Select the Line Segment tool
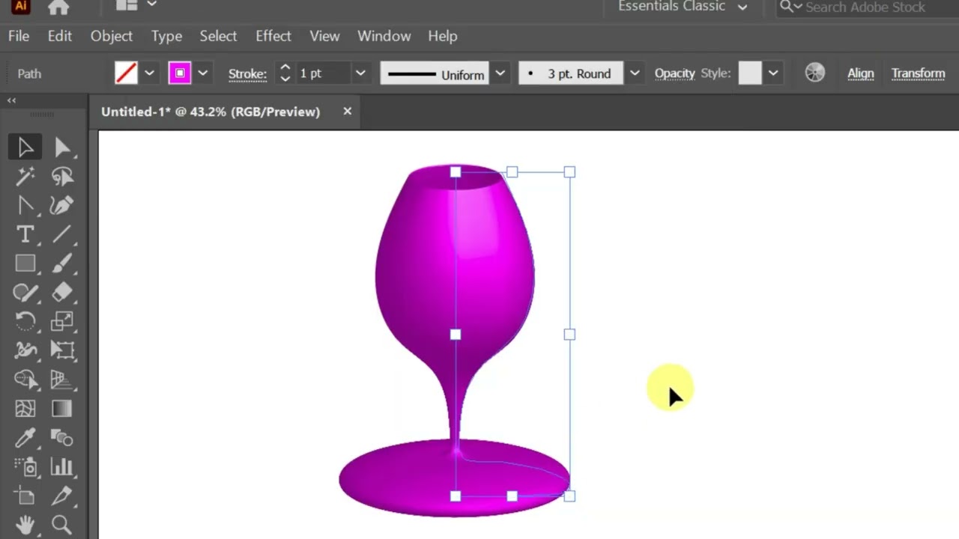Viewport: 959px width, 539px height. (62, 234)
